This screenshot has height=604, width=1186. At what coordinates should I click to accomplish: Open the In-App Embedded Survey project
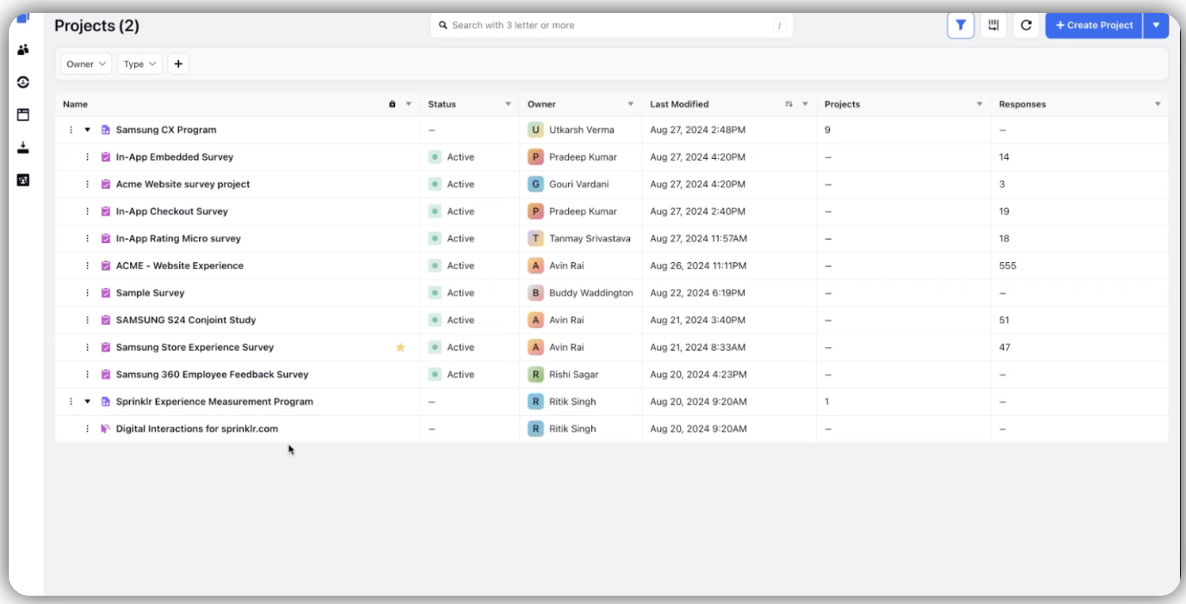pos(174,157)
